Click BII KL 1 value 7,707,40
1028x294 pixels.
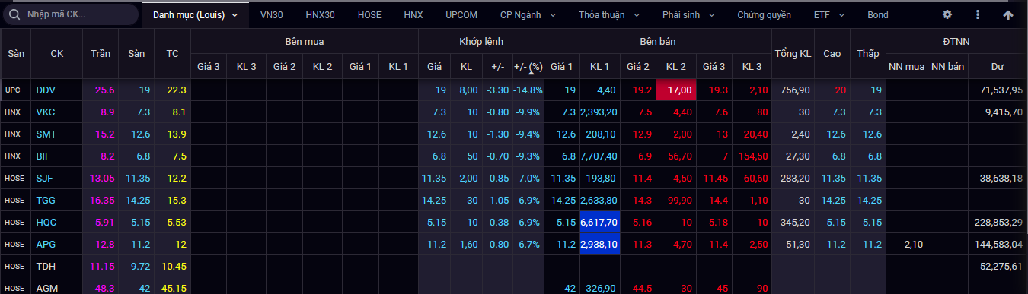point(600,156)
